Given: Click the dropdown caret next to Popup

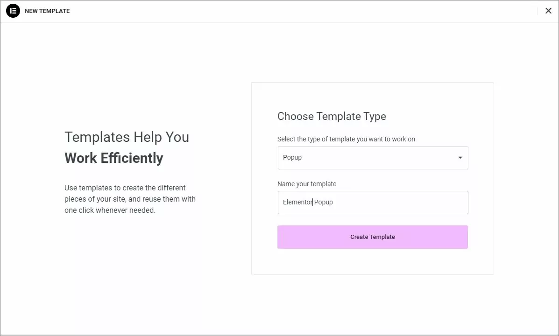Looking at the screenshot, I should pyautogui.click(x=460, y=158).
